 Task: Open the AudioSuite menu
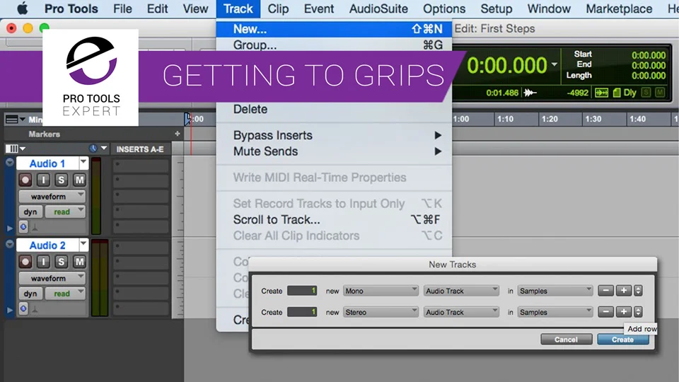pos(378,8)
